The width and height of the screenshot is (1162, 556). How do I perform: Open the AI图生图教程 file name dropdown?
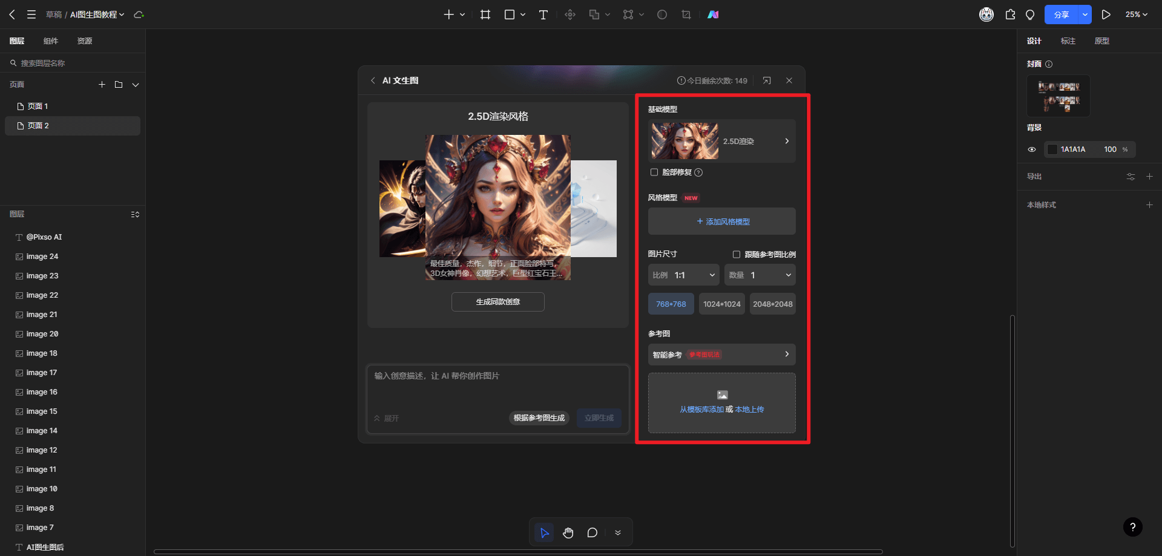(97, 15)
